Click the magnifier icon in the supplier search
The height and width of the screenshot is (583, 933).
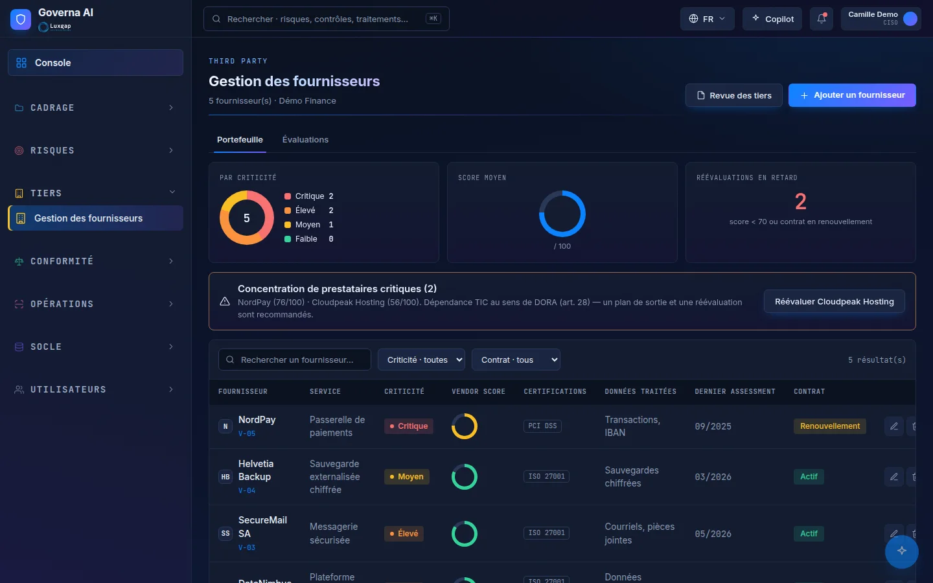(230, 360)
